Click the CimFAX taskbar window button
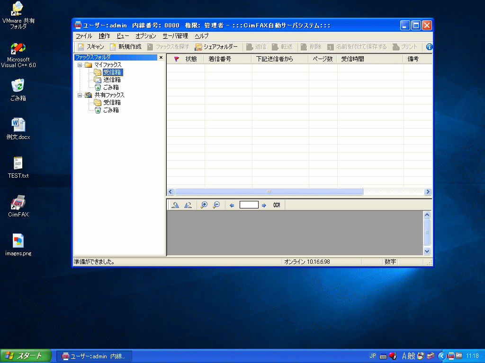This screenshot has height=363, width=485. coord(94,356)
